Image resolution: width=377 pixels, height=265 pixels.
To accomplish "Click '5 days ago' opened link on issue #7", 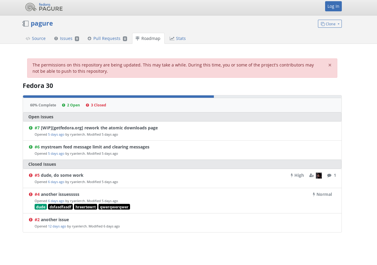I will coord(56,134).
